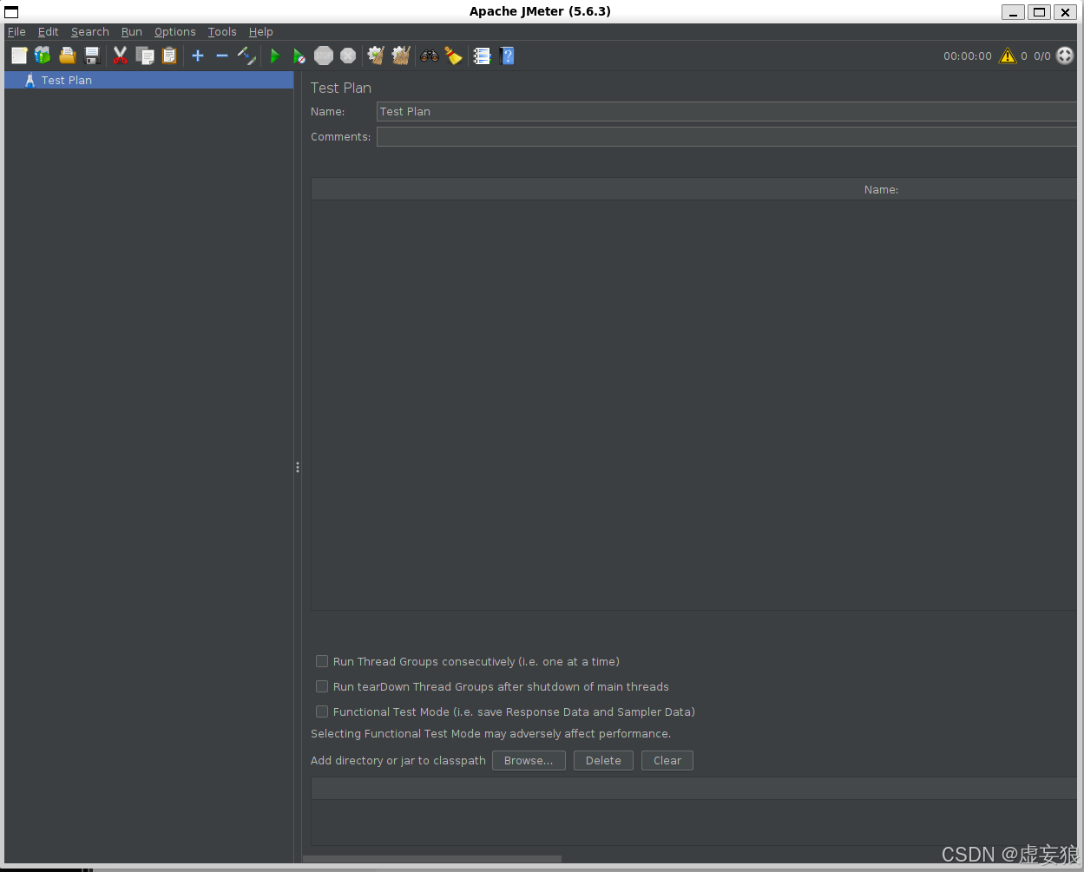This screenshot has height=872, width=1084.
Task: Open the Function Helper dialog icon
Action: (x=482, y=56)
